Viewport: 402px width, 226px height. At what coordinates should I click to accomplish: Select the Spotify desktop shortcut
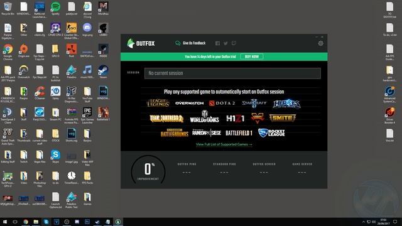point(55,9)
